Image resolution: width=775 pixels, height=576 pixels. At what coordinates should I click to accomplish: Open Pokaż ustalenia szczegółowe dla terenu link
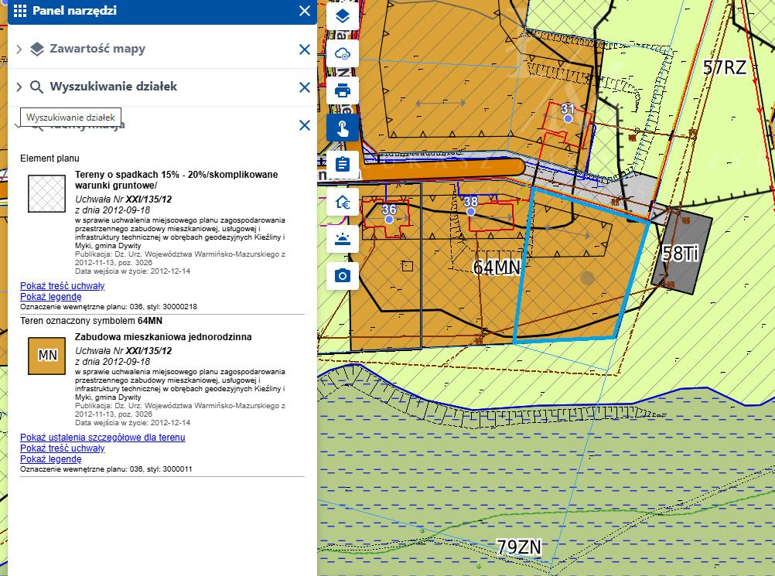pyautogui.click(x=103, y=437)
